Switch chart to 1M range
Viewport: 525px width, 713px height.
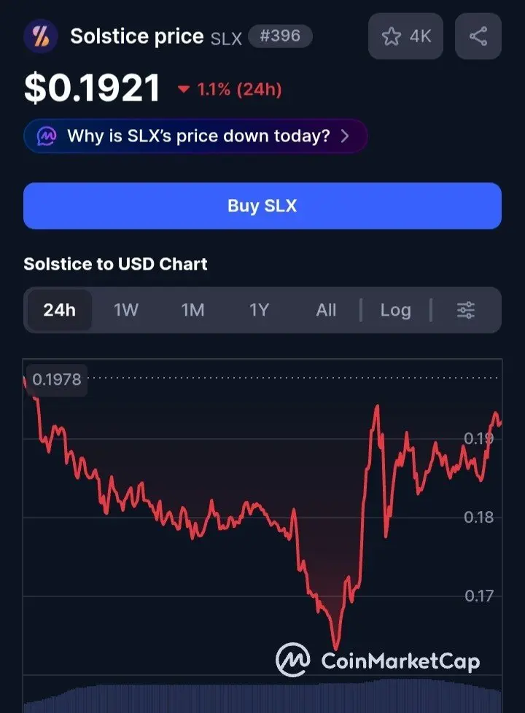(192, 310)
